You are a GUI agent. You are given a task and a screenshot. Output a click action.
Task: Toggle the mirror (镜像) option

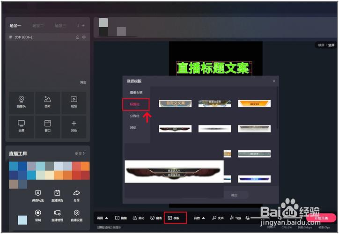point(121,218)
